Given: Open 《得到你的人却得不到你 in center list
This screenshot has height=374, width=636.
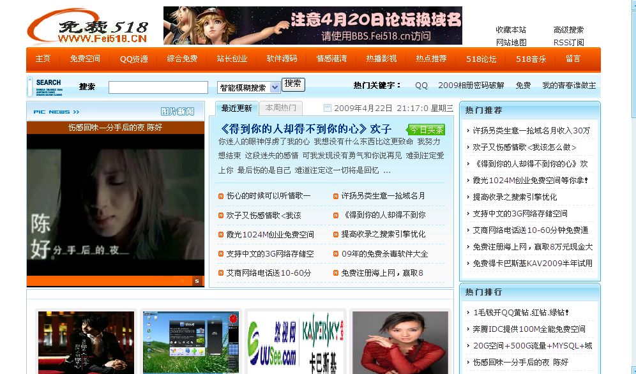Looking at the screenshot, I should (x=383, y=214).
